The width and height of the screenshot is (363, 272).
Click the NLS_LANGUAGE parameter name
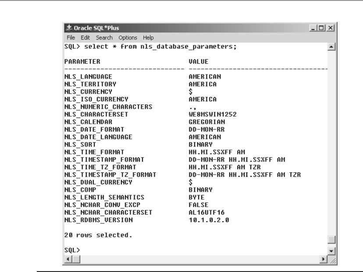88,77
